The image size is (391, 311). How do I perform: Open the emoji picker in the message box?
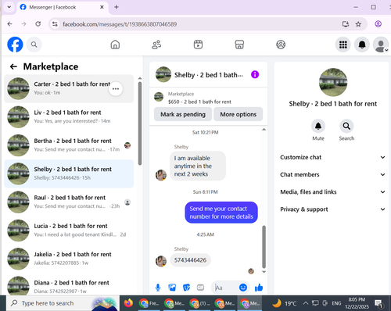243,288
